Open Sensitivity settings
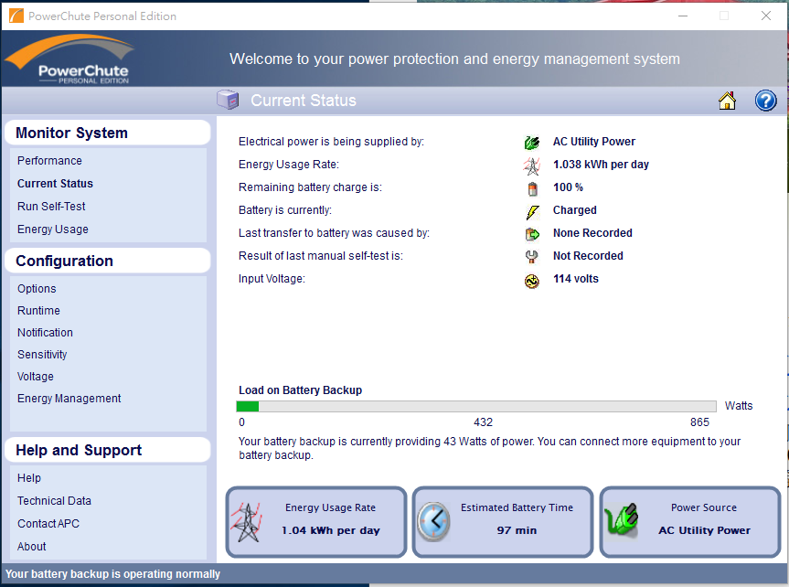The height and width of the screenshot is (587, 789). tap(42, 355)
